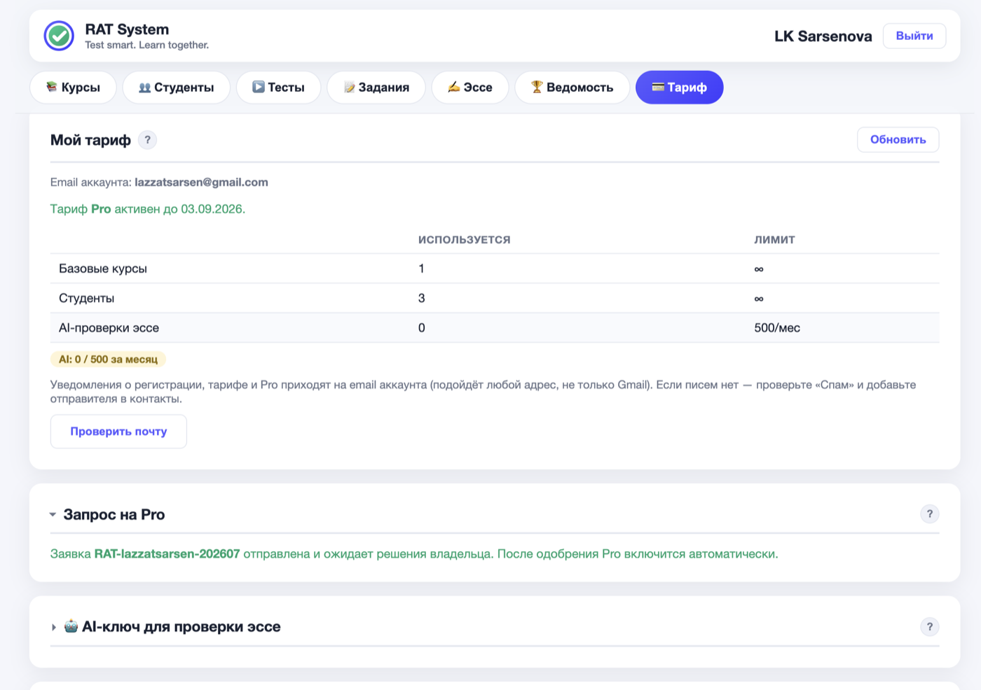Screen dimensions: 981x690
Task: Click the play icon on Тесты tab
Action: 259,87
